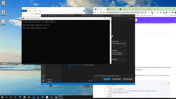Open the More... recent items link

tap(70, 67)
